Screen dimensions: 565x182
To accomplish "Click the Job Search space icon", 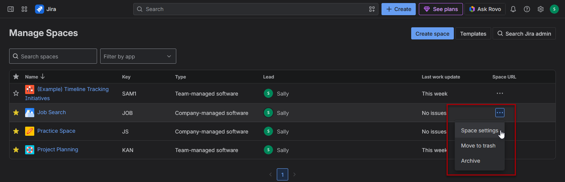I will (x=30, y=113).
